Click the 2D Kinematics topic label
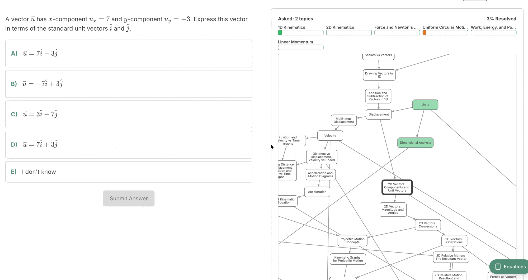The image size is (528, 280). (x=340, y=27)
